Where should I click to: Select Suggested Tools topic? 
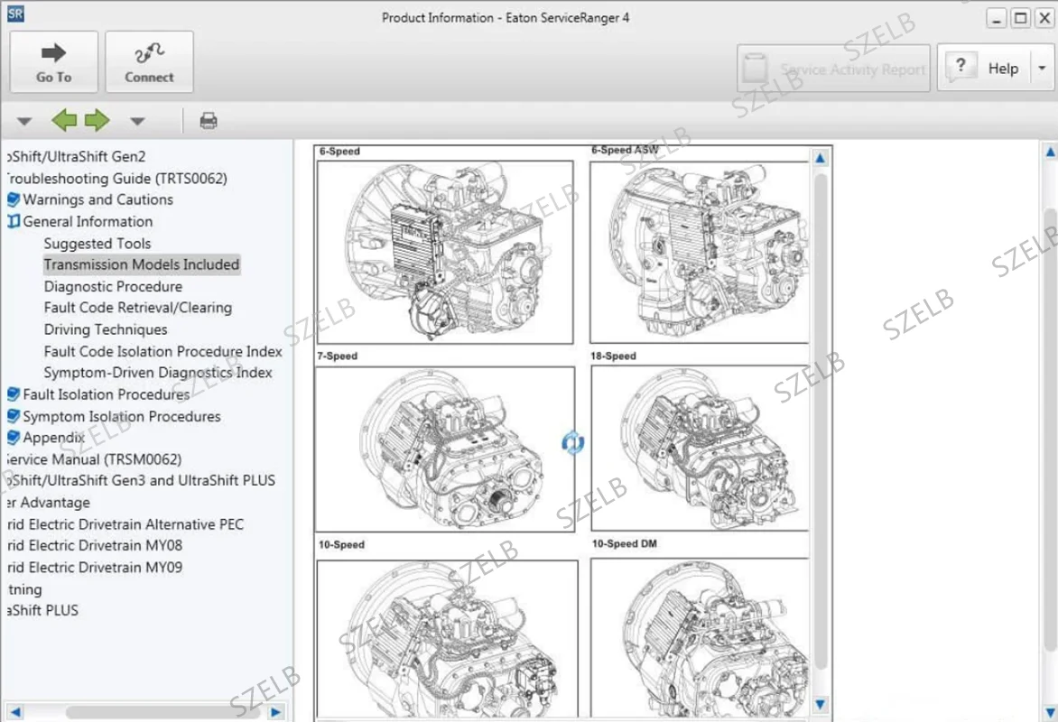[x=97, y=244]
